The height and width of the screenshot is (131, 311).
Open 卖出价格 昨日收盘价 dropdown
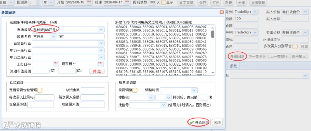coord(305,32)
